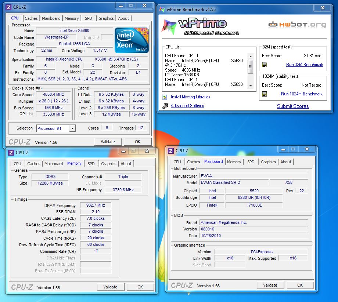Click the floppy save icon beside Run 1024M Benchmark
This screenshot has width=338, height=302.
tap(265, 94)
